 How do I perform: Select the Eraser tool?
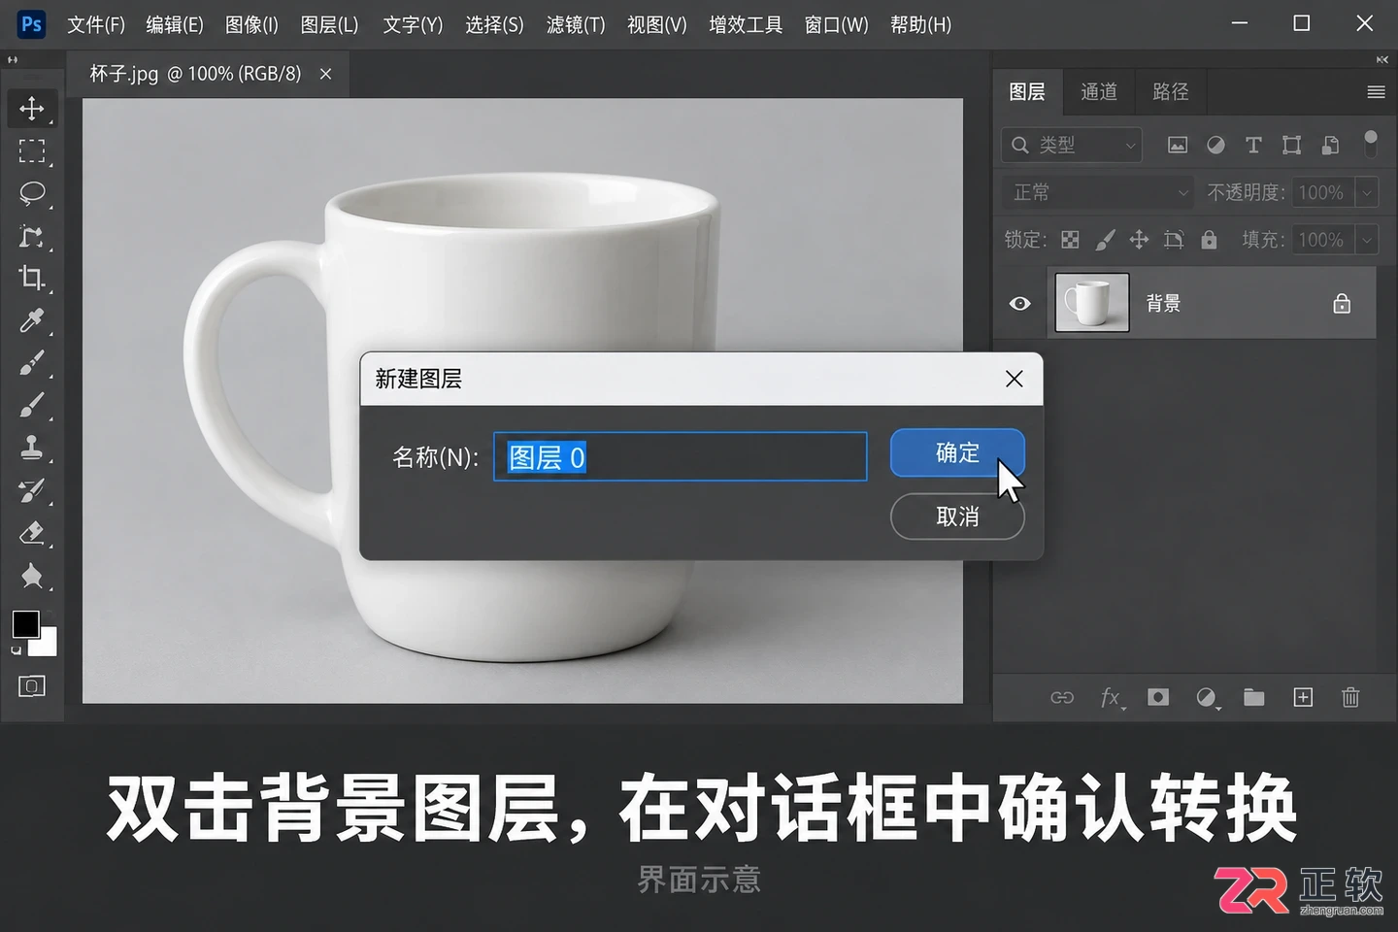[31, 532]
